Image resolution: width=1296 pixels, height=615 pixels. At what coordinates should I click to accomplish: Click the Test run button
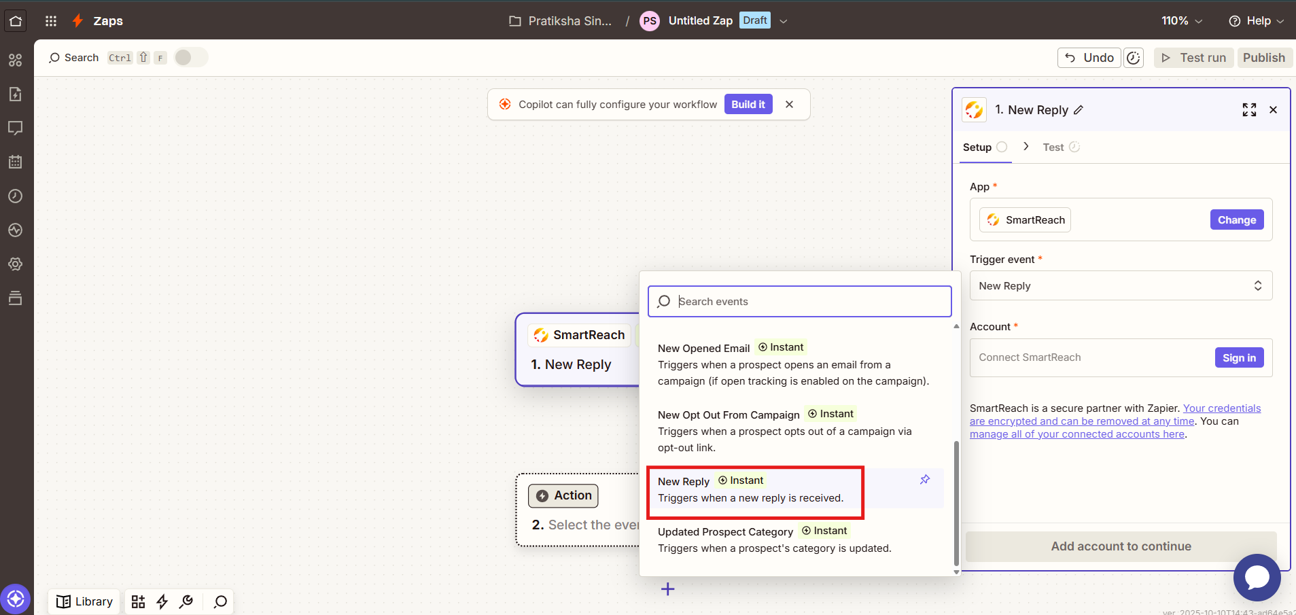pyautogui.click(x=1193, y=58)
